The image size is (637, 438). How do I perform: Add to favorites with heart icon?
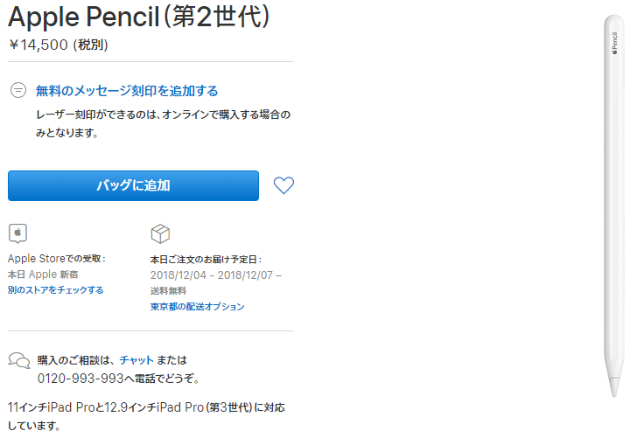click(x=283, y=185)
